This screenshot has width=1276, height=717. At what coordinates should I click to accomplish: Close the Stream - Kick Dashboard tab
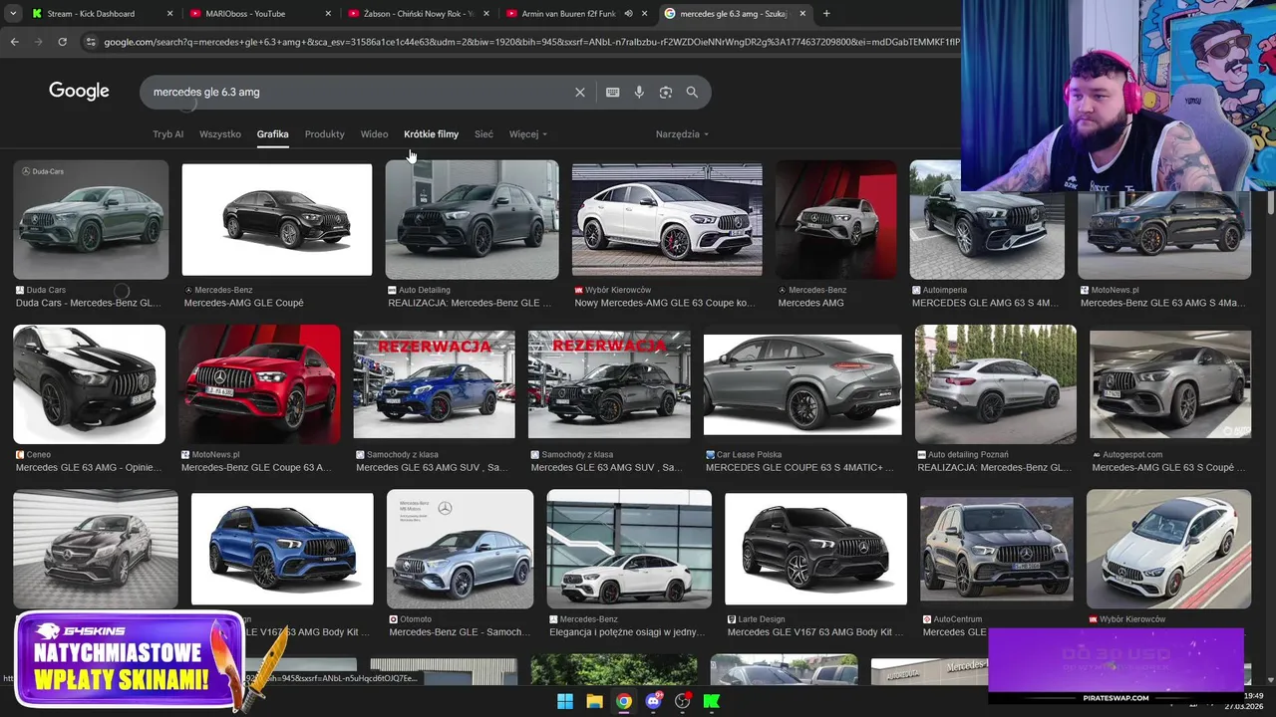pyautogui.click(x=169, y=14)
